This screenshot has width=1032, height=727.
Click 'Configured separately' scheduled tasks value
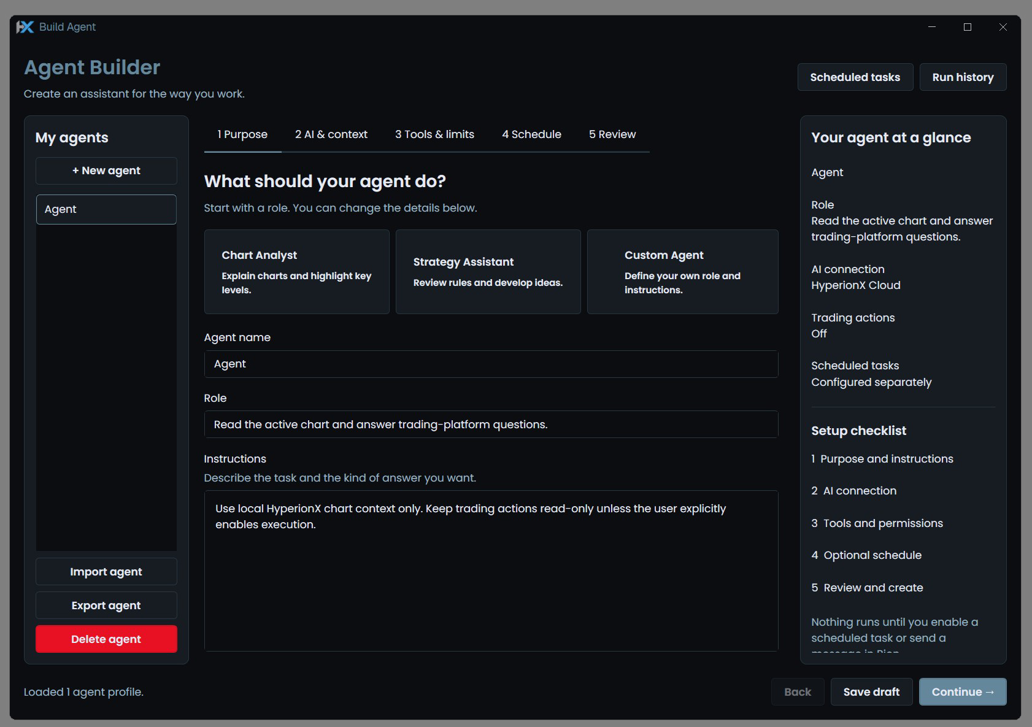coord(871,382)
